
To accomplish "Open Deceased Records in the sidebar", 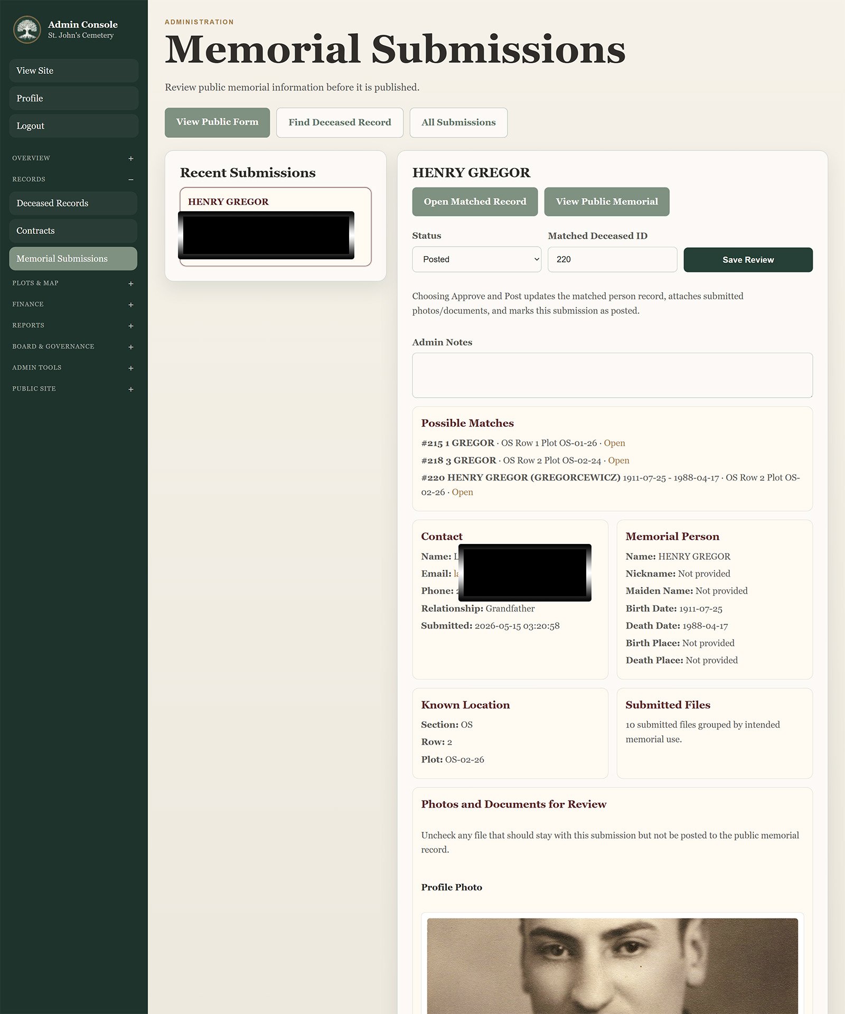I will coord(73,203).
